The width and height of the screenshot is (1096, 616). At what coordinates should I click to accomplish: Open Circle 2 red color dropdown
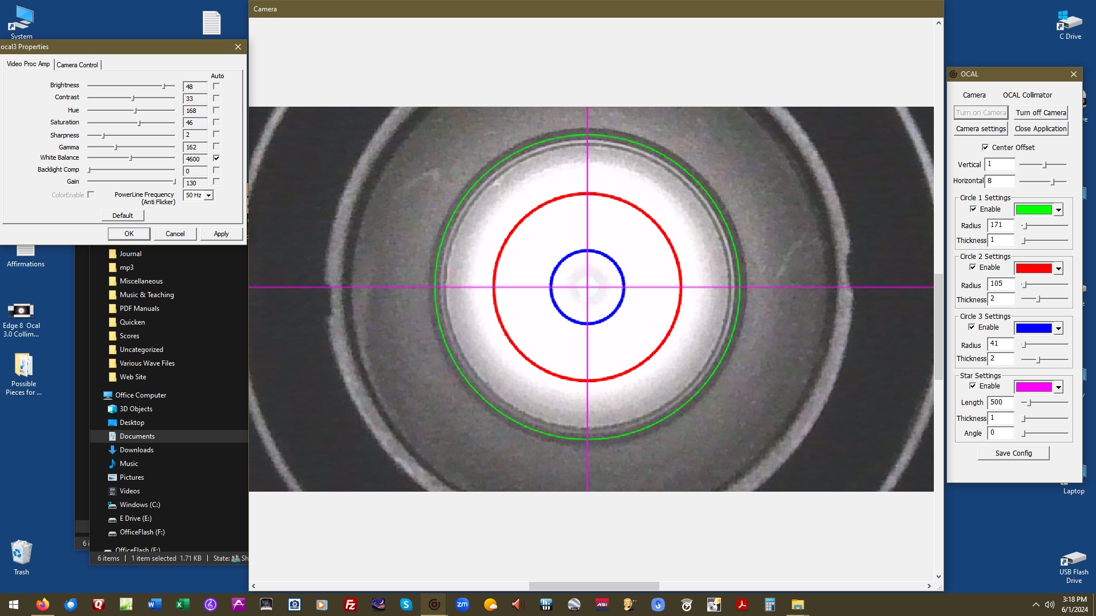[1058, 269]
